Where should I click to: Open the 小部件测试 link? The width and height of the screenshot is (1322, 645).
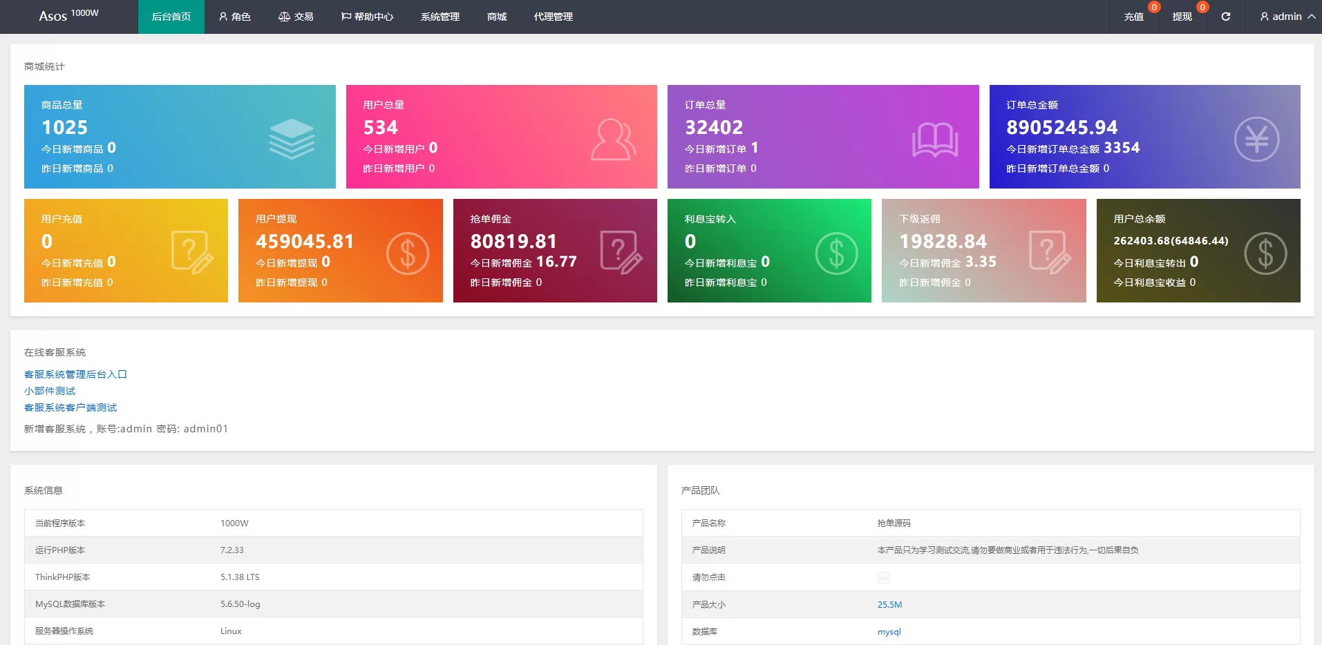pyautogui.click(x=50, y=391)
